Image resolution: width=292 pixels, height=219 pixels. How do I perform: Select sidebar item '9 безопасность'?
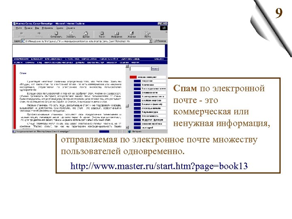[150, 116]
